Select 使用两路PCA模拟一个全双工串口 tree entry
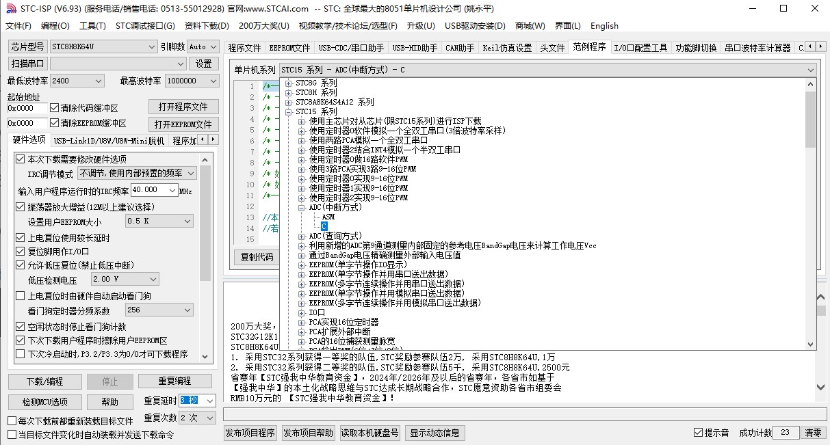Screen dimensions: 830x445 pyautogui.click(x=368, y=140)
